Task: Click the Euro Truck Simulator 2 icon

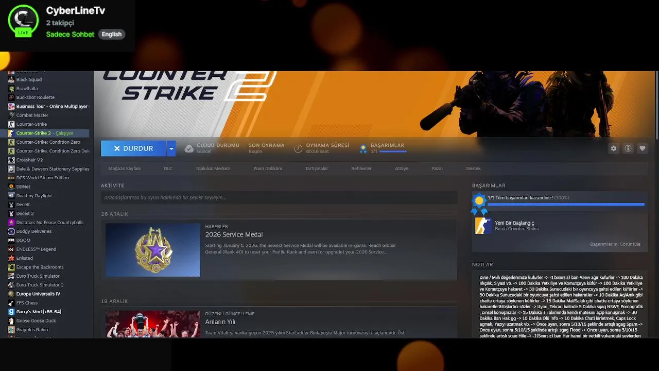Action: coord(11,285)
